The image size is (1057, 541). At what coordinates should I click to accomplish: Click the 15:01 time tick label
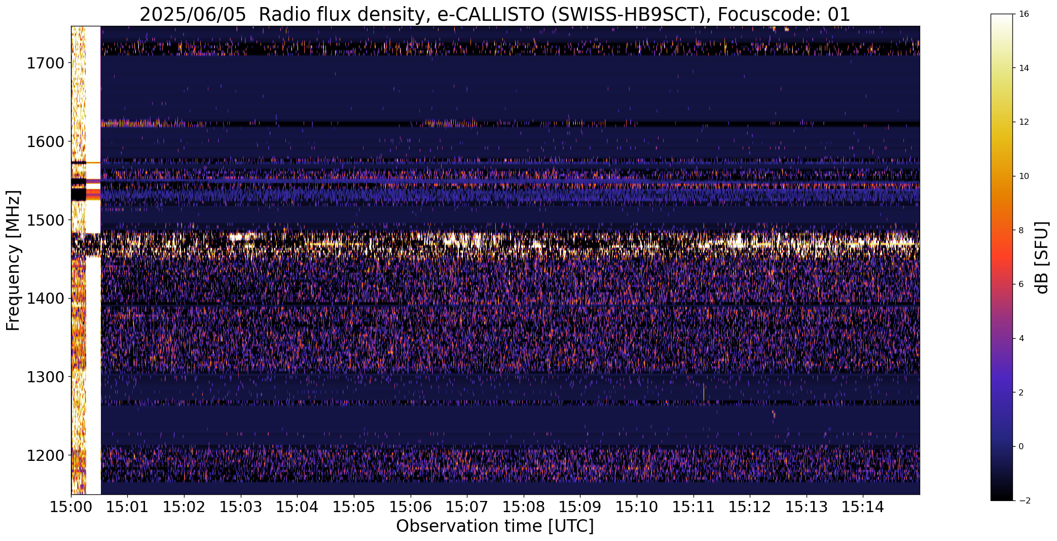tap(128, 507)
